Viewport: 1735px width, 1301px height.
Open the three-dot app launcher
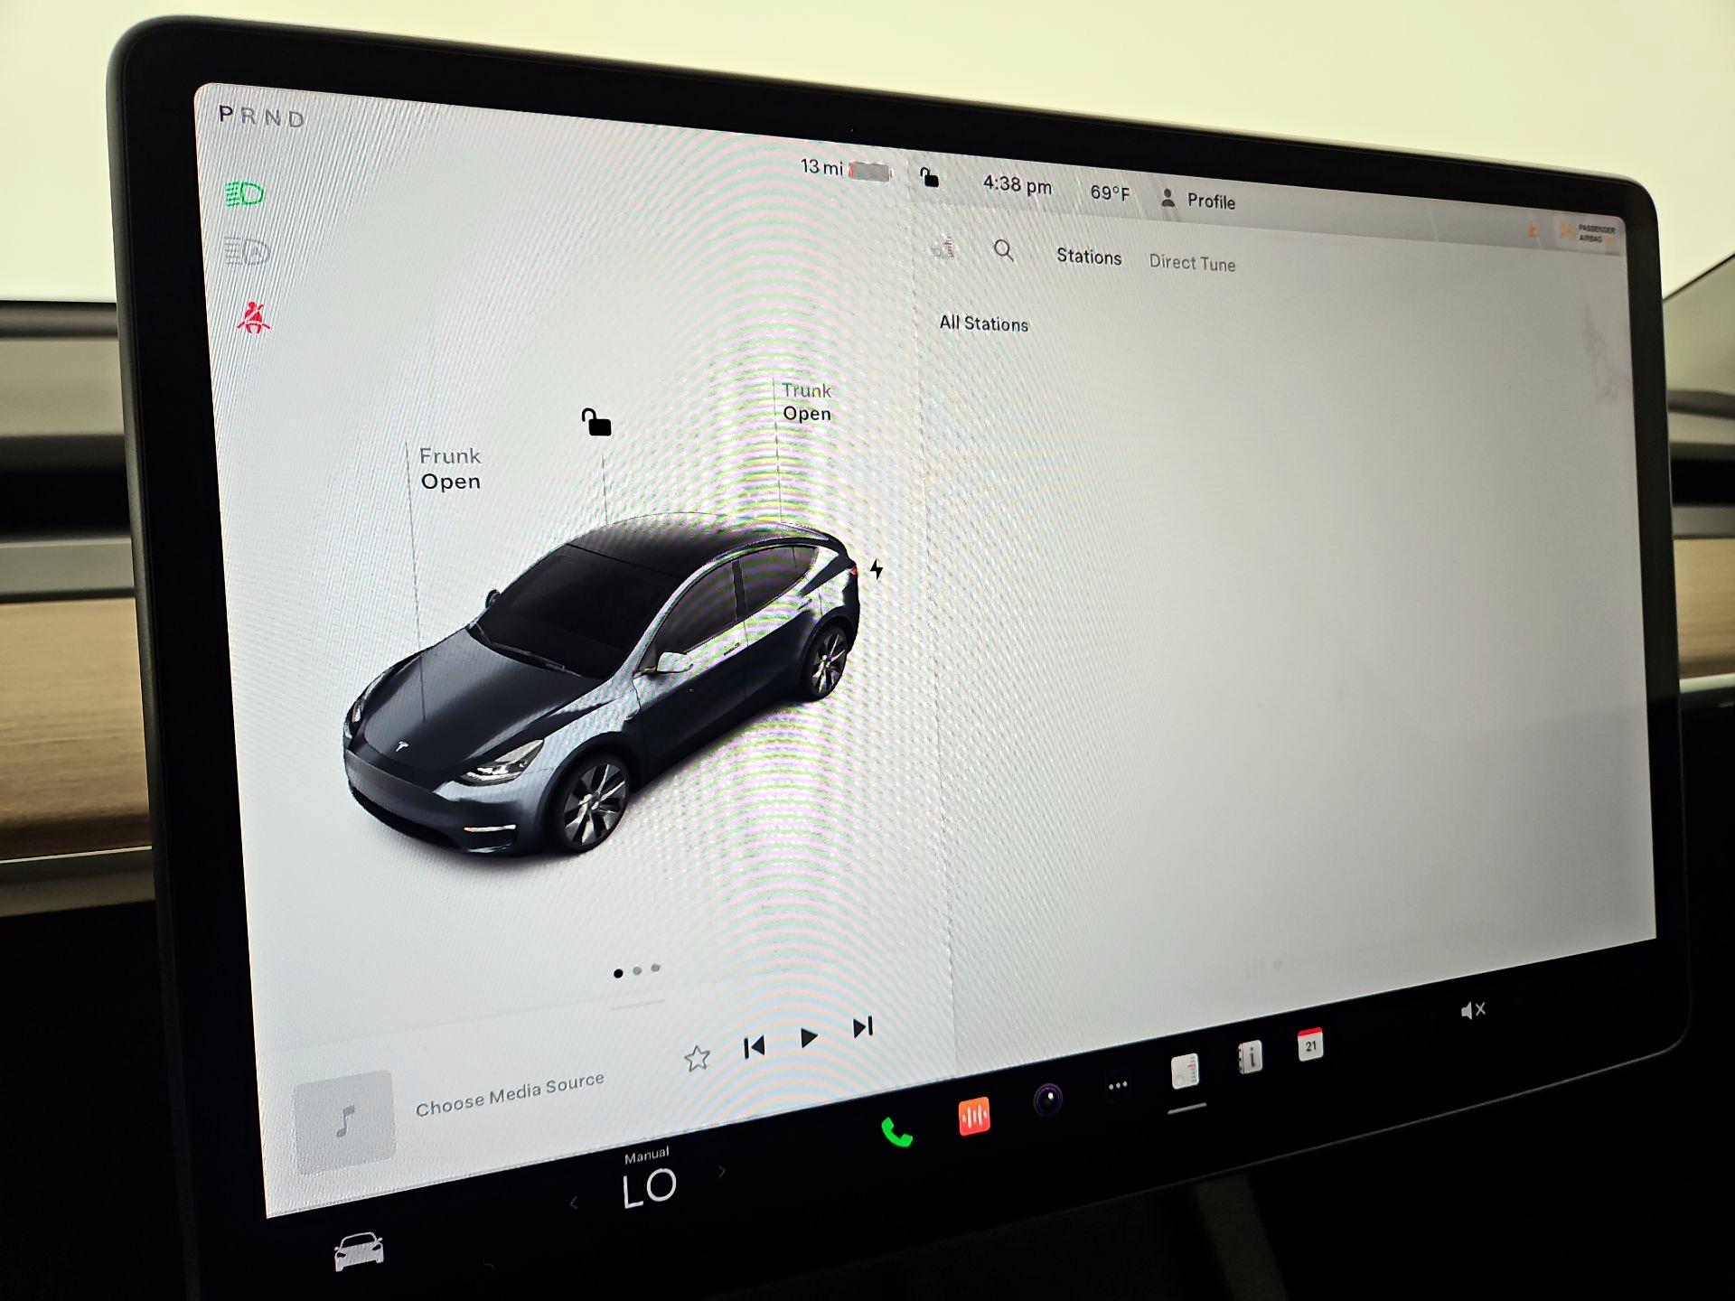point(1118,1085)
